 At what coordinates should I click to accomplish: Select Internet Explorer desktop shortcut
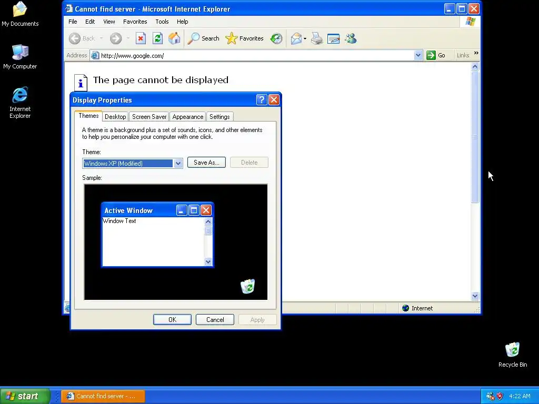20,103
